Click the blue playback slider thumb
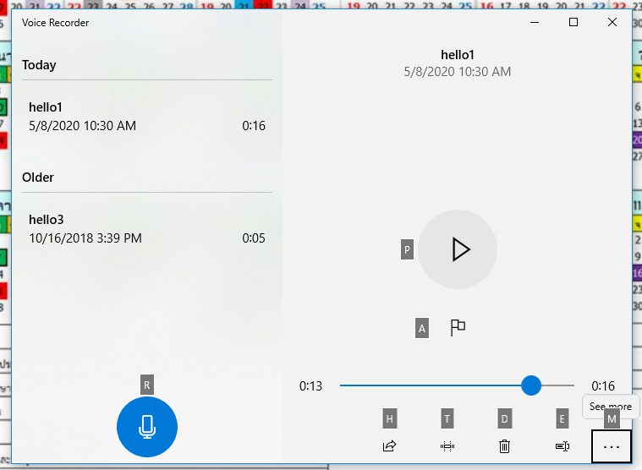Viewport: 642px width, 470px height. 531,385
